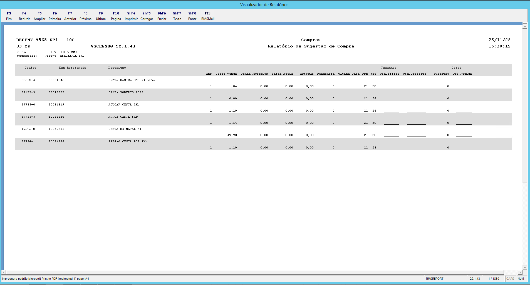Screen dimensions: 530x285
Task: Go to previous page with Anterior
Action: (x=70, y=16)
